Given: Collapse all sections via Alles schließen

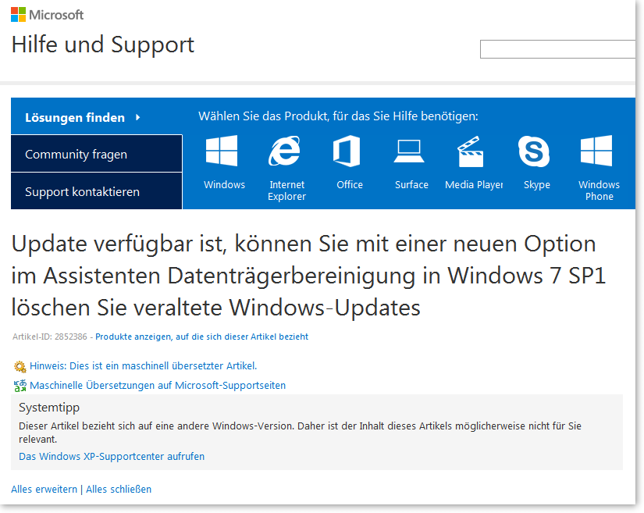Looking at the screenshot, I should coord(119,490).
